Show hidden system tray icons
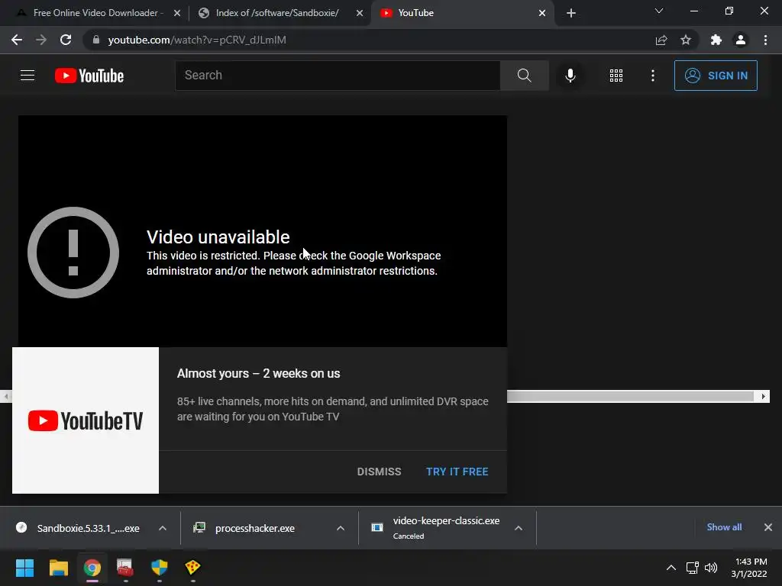This screenshot has width=782, height=586. click(x=671, y=568)
